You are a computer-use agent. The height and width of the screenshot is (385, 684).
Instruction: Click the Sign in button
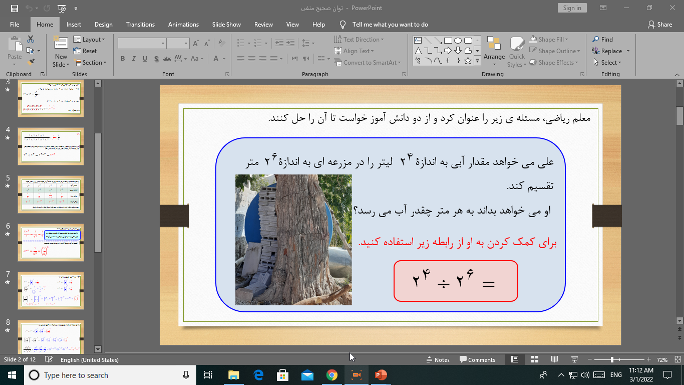click(572, 8)
